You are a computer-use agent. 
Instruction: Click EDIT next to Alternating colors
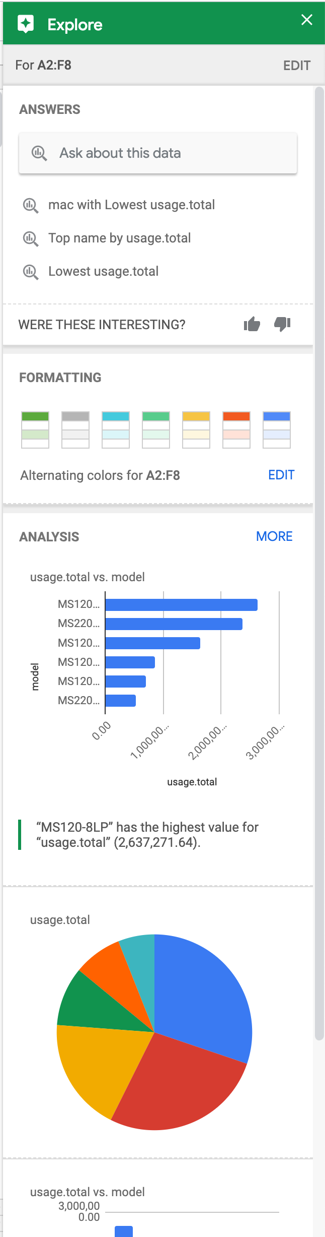click(281, 474)
